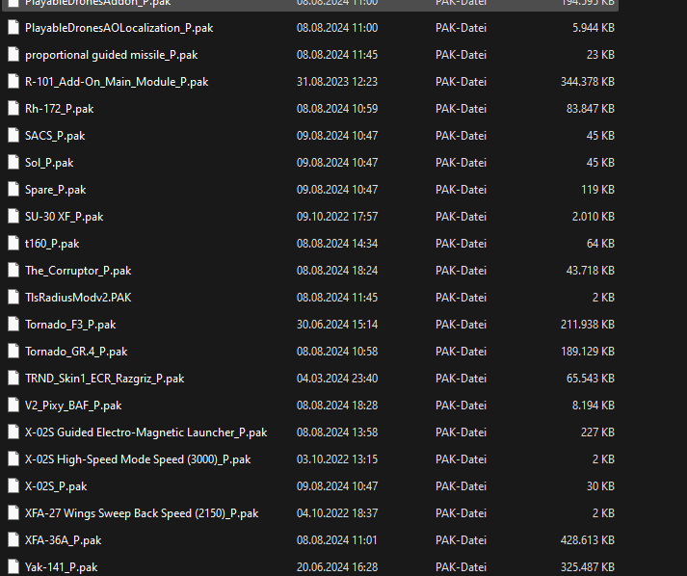Click the file icon of t160_P.pak

13,244
